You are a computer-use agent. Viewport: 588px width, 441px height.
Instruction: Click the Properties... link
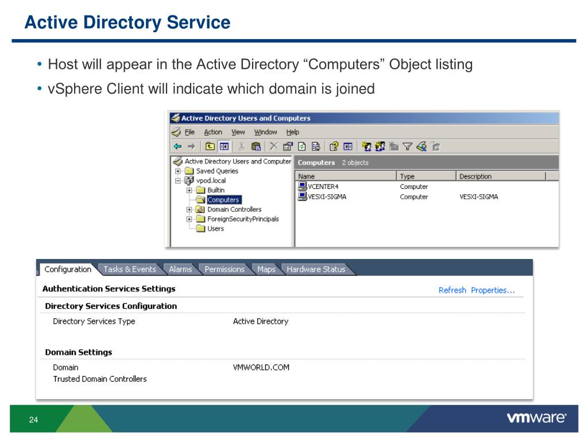[x=493, y=290]
